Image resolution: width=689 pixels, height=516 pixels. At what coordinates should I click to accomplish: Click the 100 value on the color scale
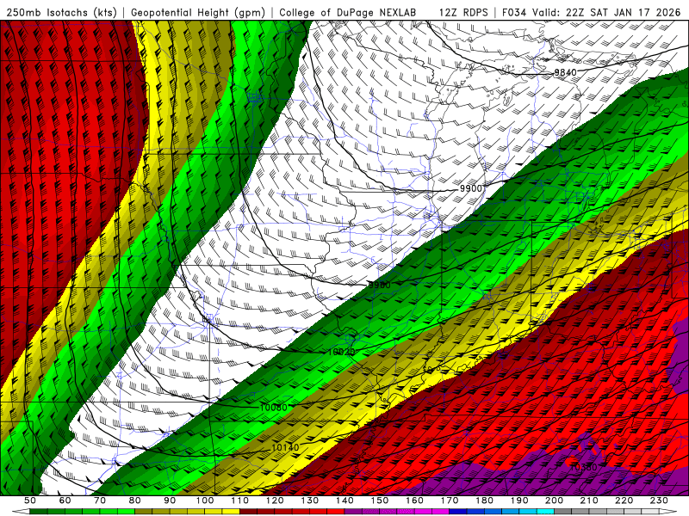[x=205, y=501]
